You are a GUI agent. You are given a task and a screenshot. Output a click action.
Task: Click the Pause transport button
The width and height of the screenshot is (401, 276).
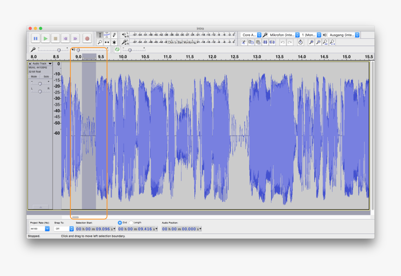(x=35, y=39)
